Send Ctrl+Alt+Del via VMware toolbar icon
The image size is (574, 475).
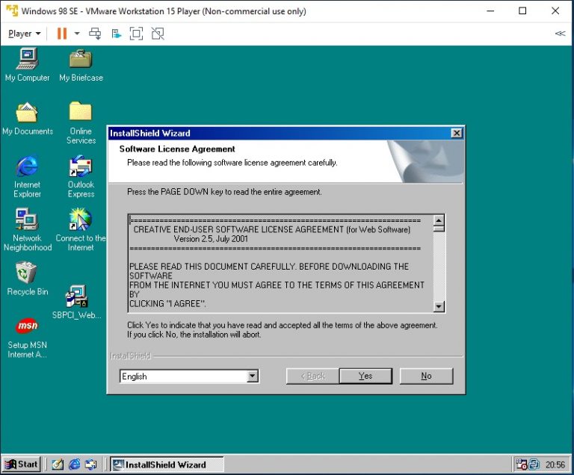pyautogui.click(x=95, y=34)
